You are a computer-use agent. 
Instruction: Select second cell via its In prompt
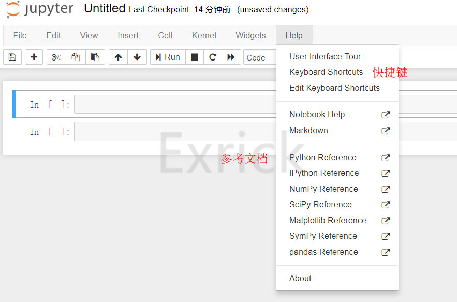(50, 132)
